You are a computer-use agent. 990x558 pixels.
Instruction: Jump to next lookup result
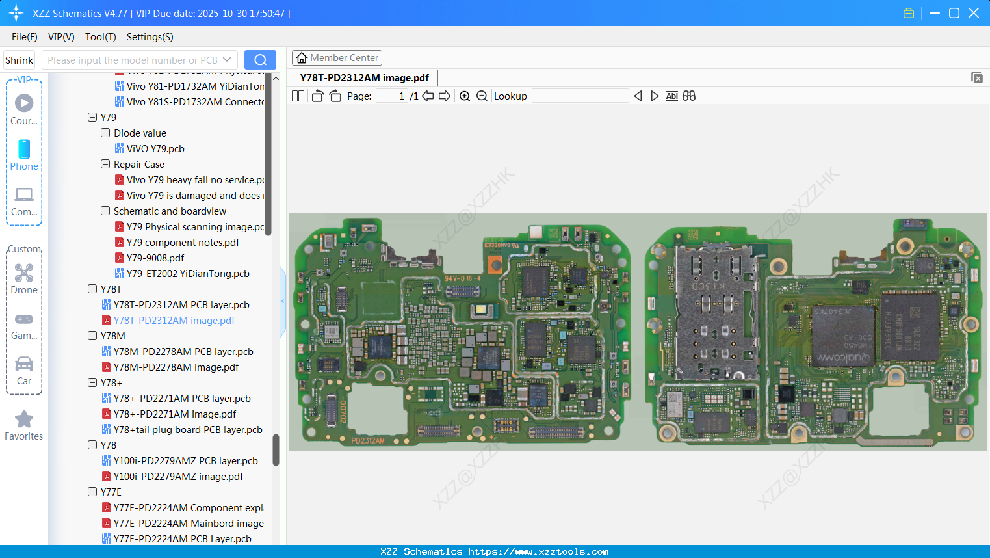tap(655, 96)
